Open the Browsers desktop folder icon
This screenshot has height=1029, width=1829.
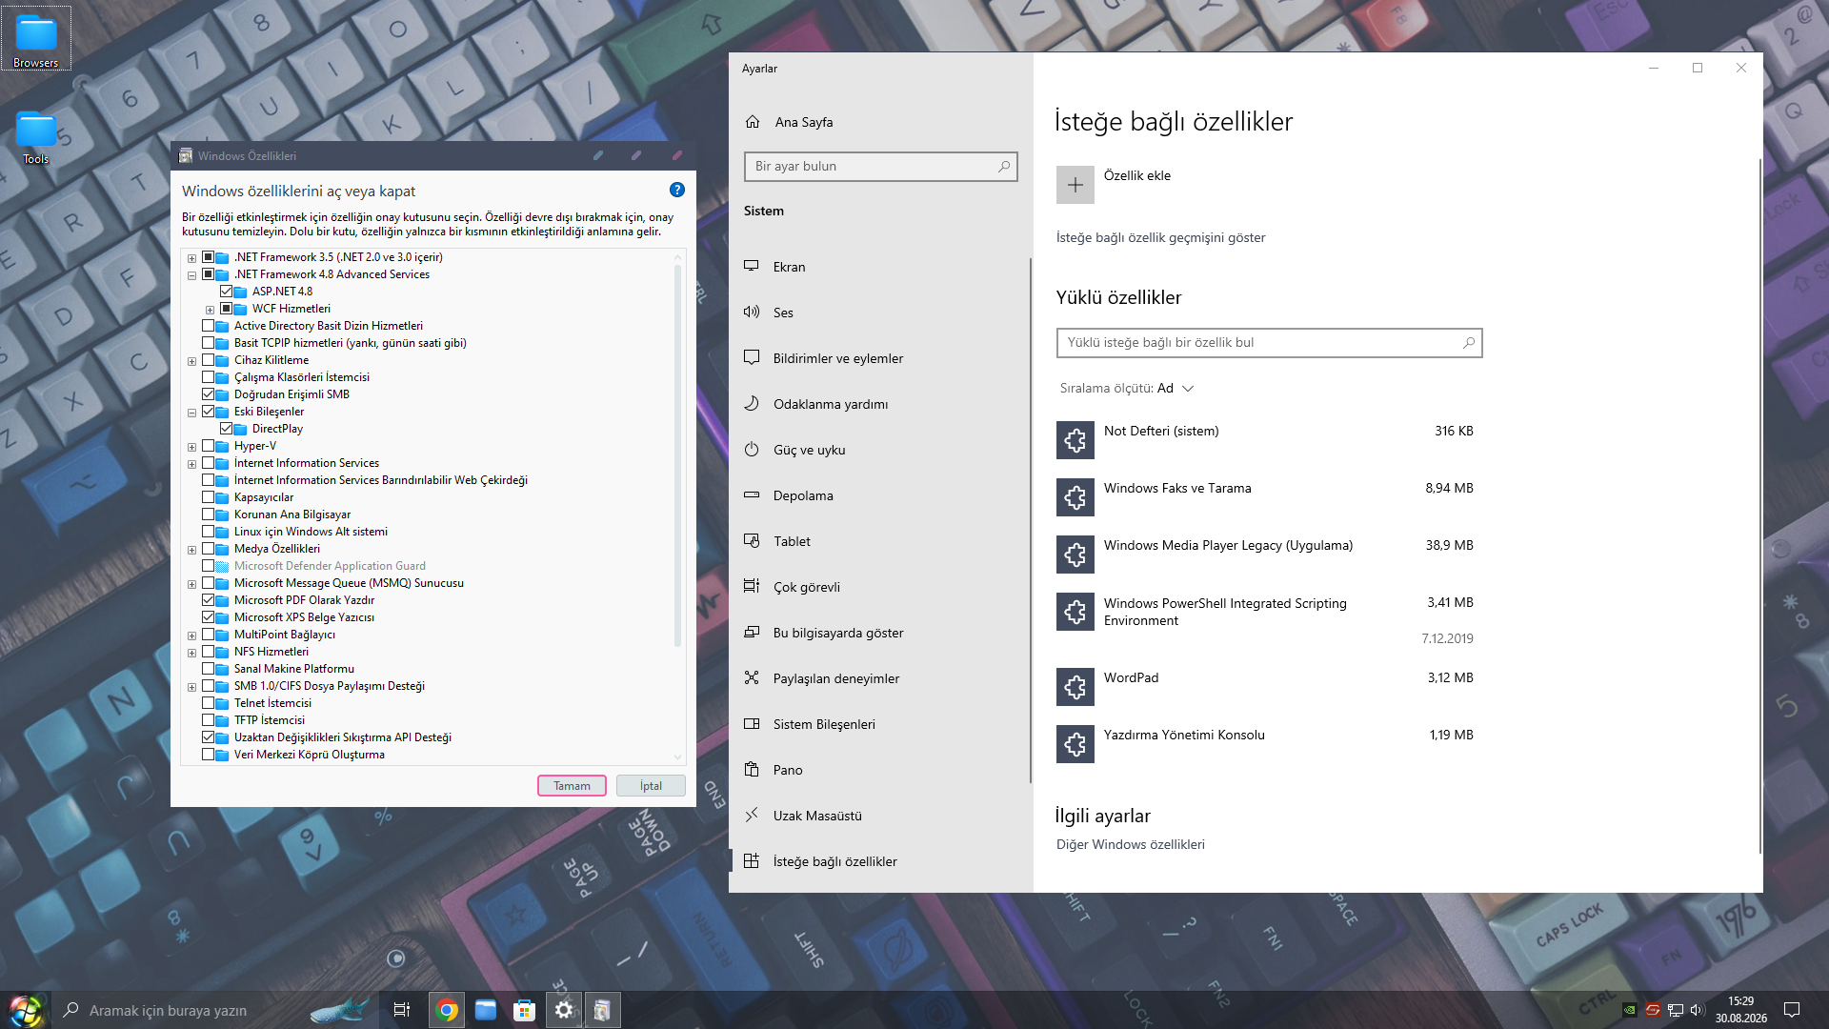pyautogui.click(x=36, y=40)
